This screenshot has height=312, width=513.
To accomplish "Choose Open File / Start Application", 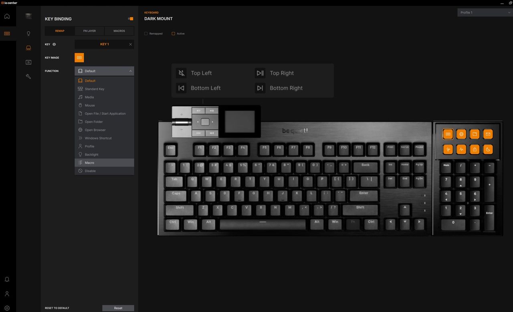I will pos(104,114).
